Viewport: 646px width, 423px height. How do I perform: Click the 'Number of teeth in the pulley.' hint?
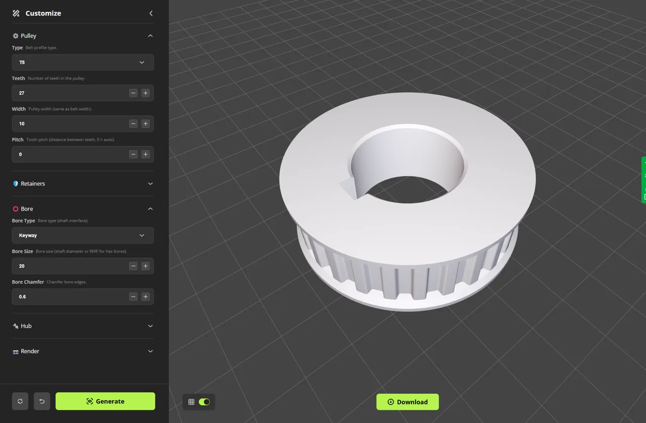click(x=57, y=79)
